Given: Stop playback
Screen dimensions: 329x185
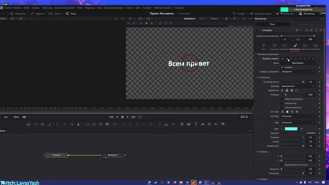Looking at the screenshot, I should pyautogui.click(x=122, y=117).
